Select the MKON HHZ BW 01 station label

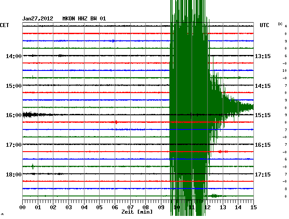coord(84,19)
